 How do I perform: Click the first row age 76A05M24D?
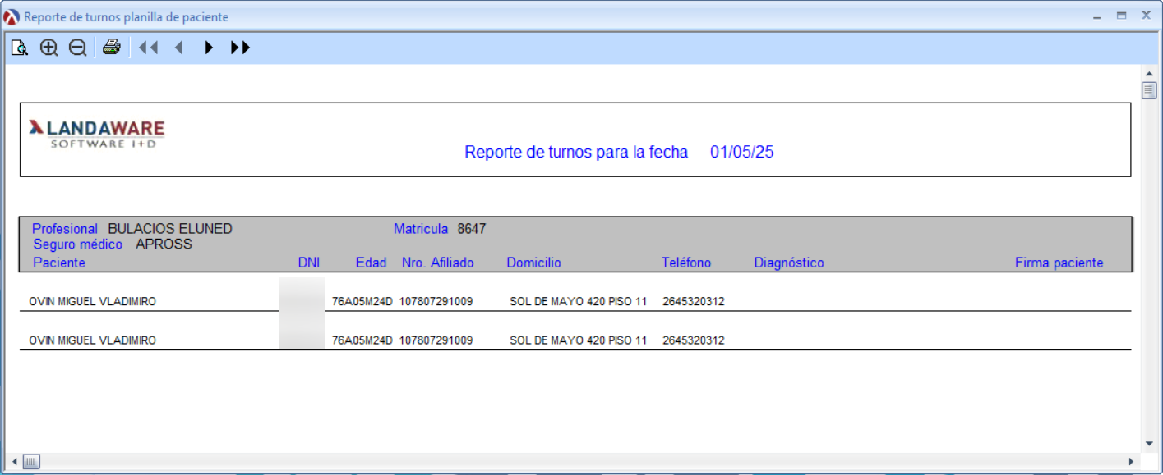pyautogui.click(x=362, y=301)
